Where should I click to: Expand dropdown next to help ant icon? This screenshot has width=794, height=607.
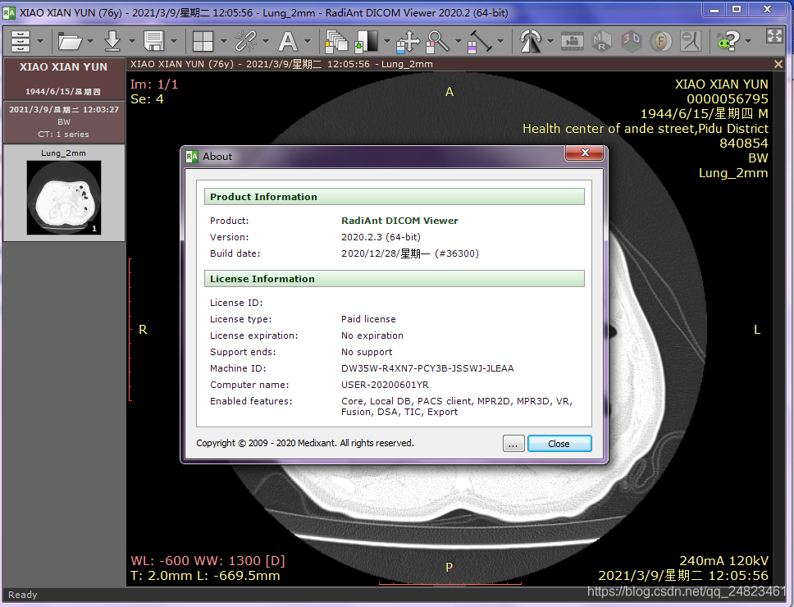pos(748,41)
